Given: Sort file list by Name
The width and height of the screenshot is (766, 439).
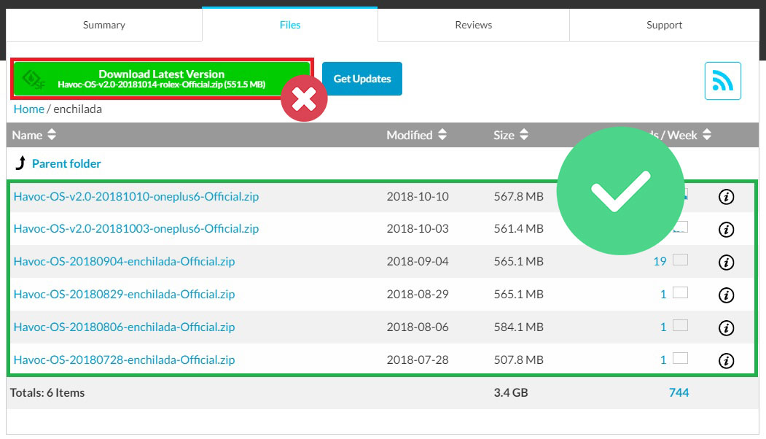Looking at the screenshot, I should click(34, 135).
